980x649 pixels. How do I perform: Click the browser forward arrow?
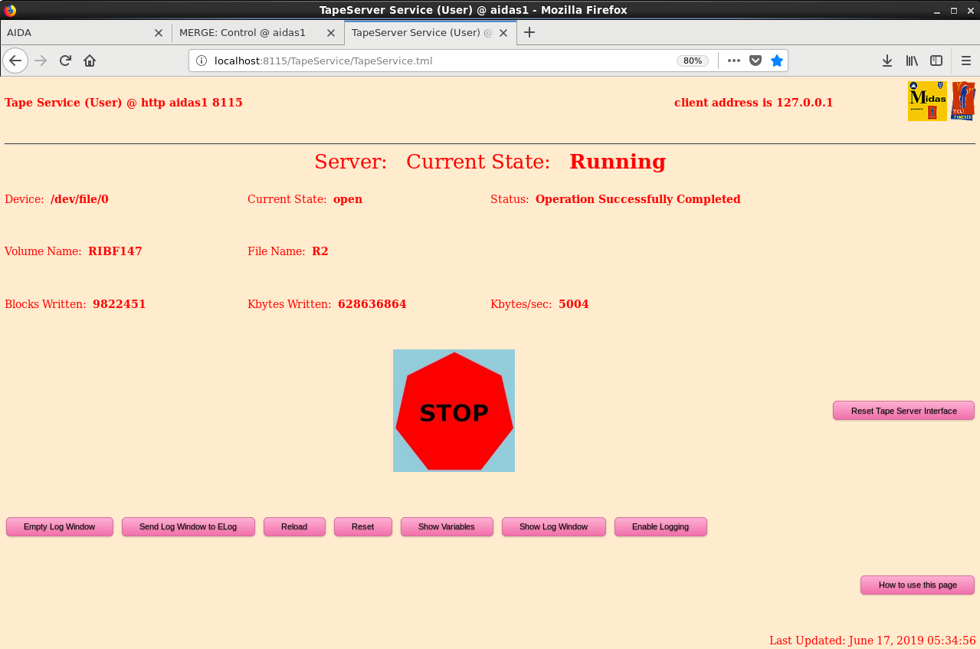41,61
